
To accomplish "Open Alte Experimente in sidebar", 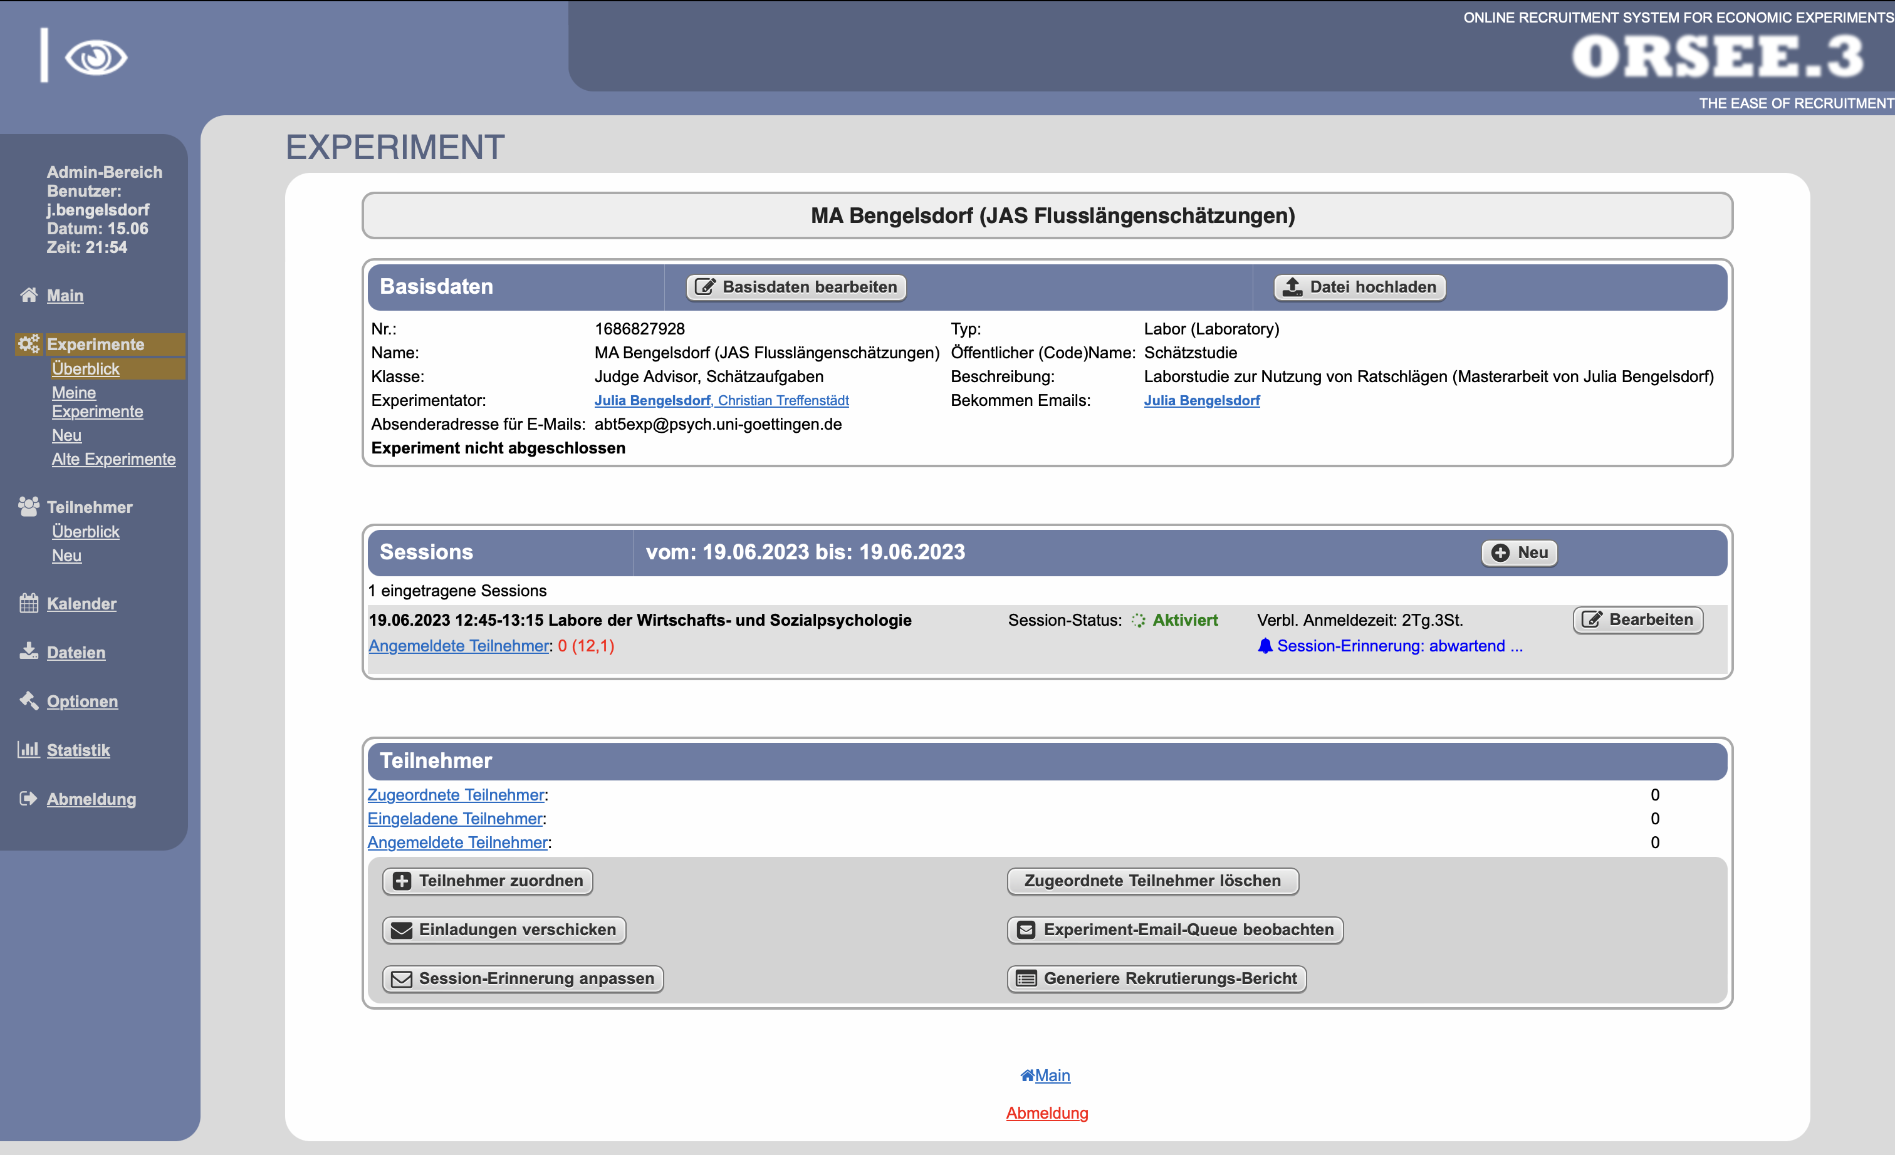I will (113, 458).
